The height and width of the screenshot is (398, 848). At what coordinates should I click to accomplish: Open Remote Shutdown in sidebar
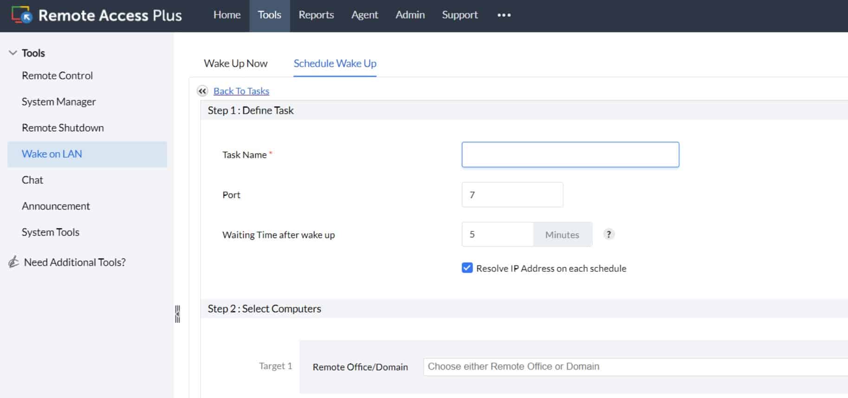63,128
